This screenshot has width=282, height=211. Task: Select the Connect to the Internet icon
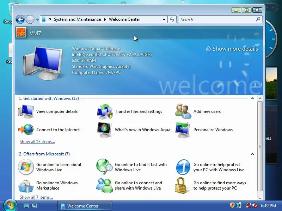tap(26, 129)
